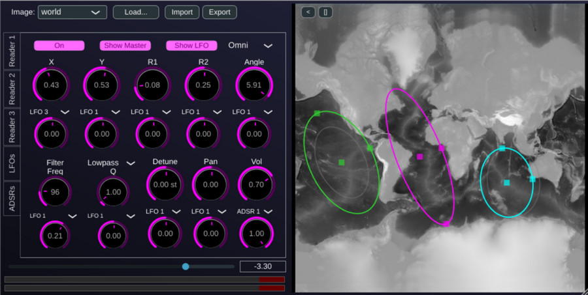This screenshot has height=295, width=588.
Task: Click the Filter Freq modulation knob showing 0.21
Action: point(55,236)
